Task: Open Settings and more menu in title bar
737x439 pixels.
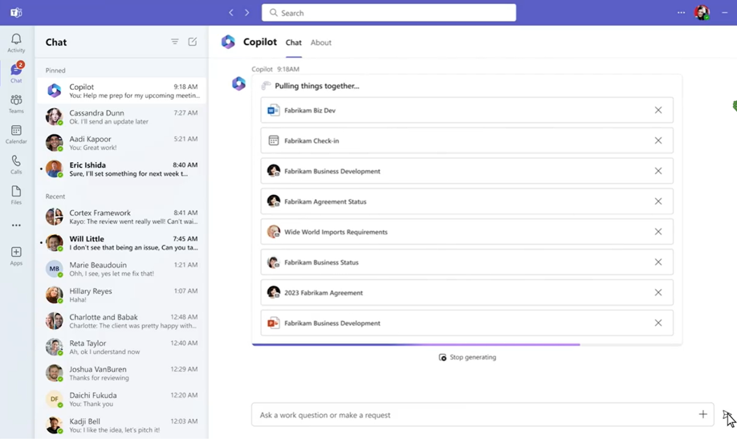Action: coord(681,13)
